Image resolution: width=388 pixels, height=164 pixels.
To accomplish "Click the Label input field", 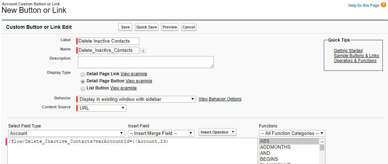I will click(108, 41).
